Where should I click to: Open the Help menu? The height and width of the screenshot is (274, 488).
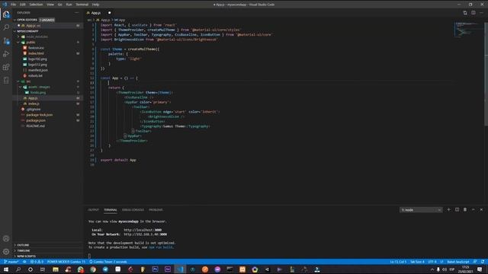(95, 5)
